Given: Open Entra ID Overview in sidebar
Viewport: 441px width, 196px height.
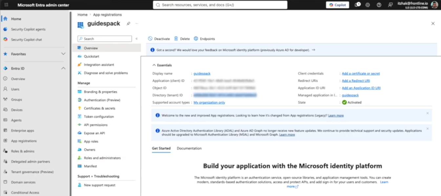Looking at the screenshot, I should pyautogui.click(x=18, y=79).
